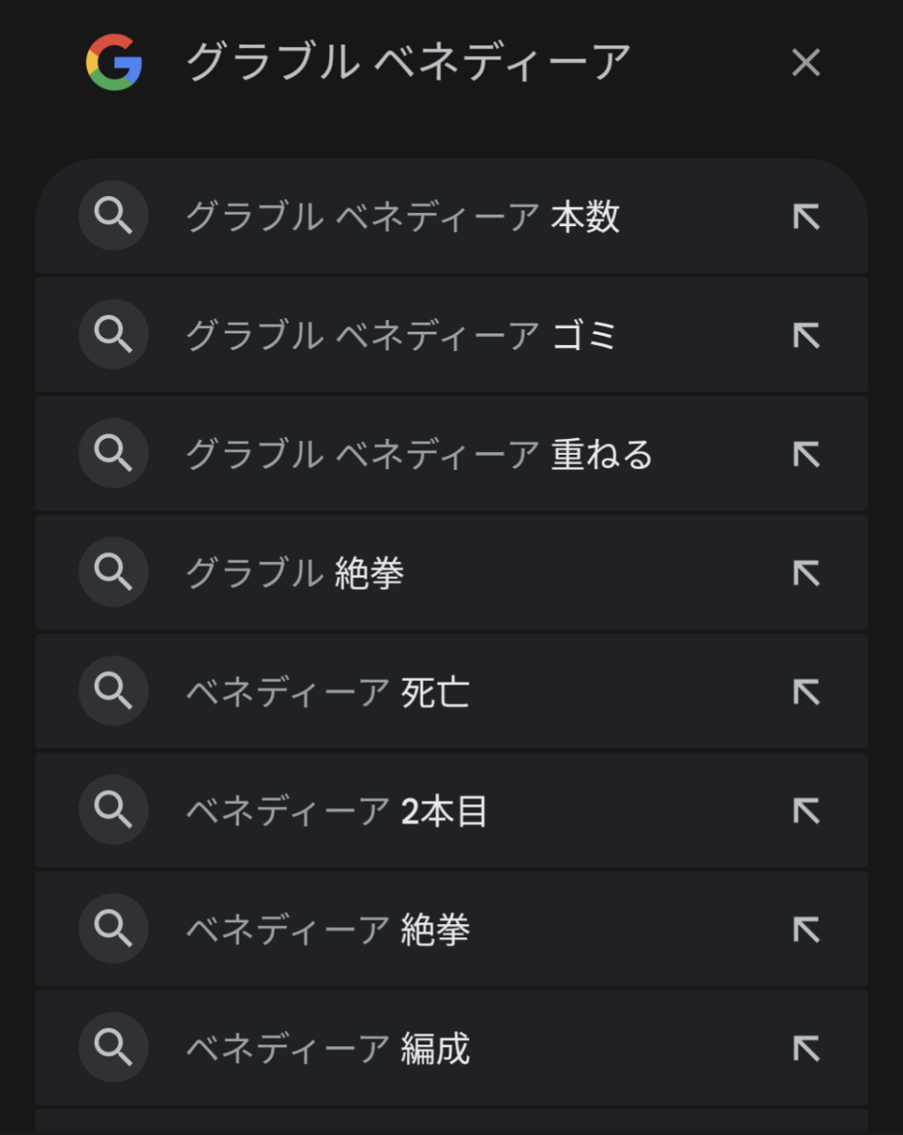Select the suggestion グラブル ベネディーア 本数
Image resolution: width=903 pixels, height=1135 pixels.
tap(402, 217)
